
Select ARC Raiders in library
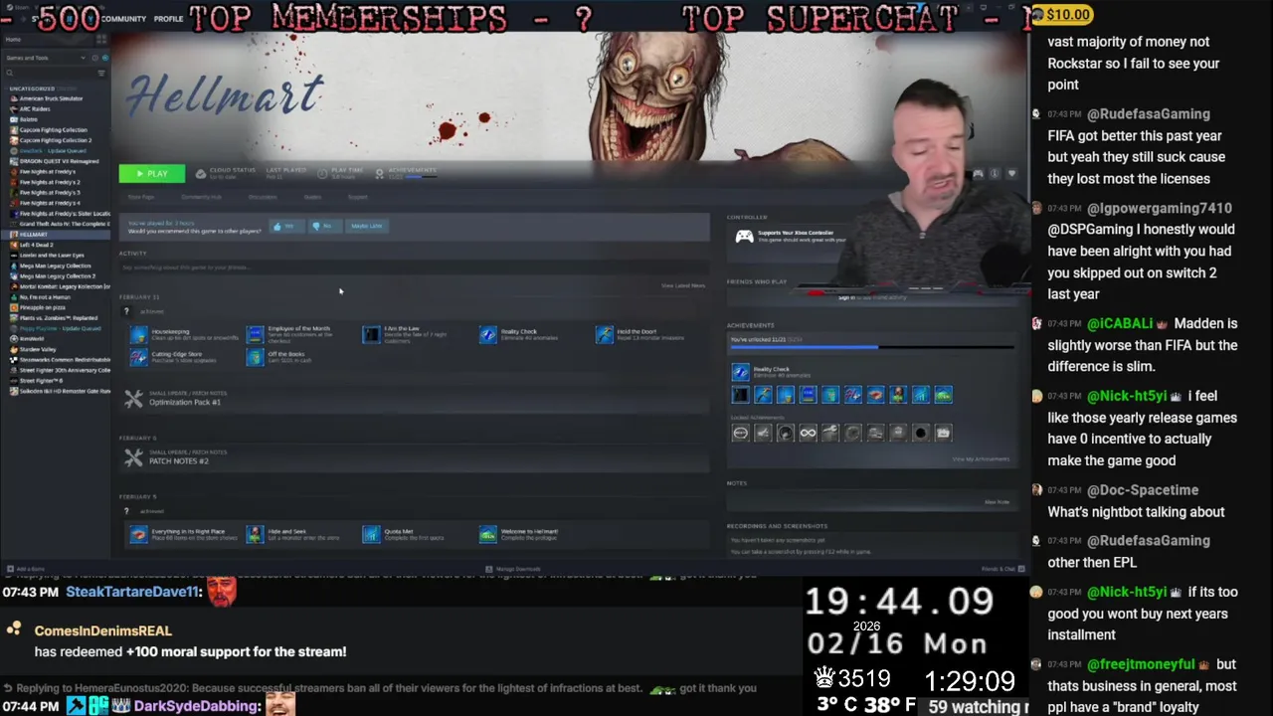(x=35, y=108)
